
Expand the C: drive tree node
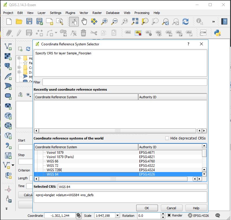tap(19, 67)
